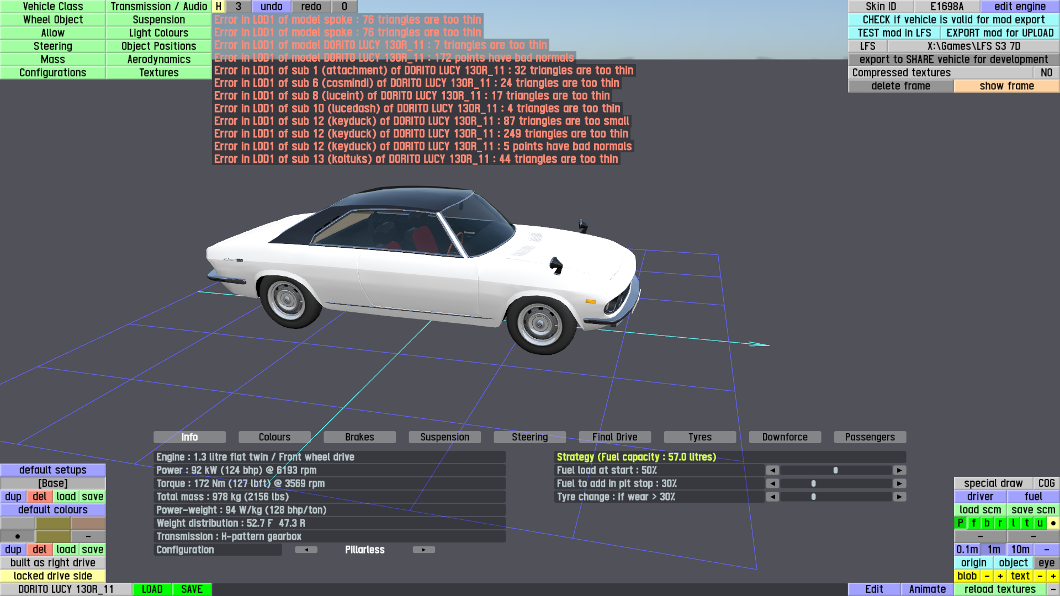Click the brown default colour swatch
This screenshot has width=1060, height=596.
[x=88, y=523]
